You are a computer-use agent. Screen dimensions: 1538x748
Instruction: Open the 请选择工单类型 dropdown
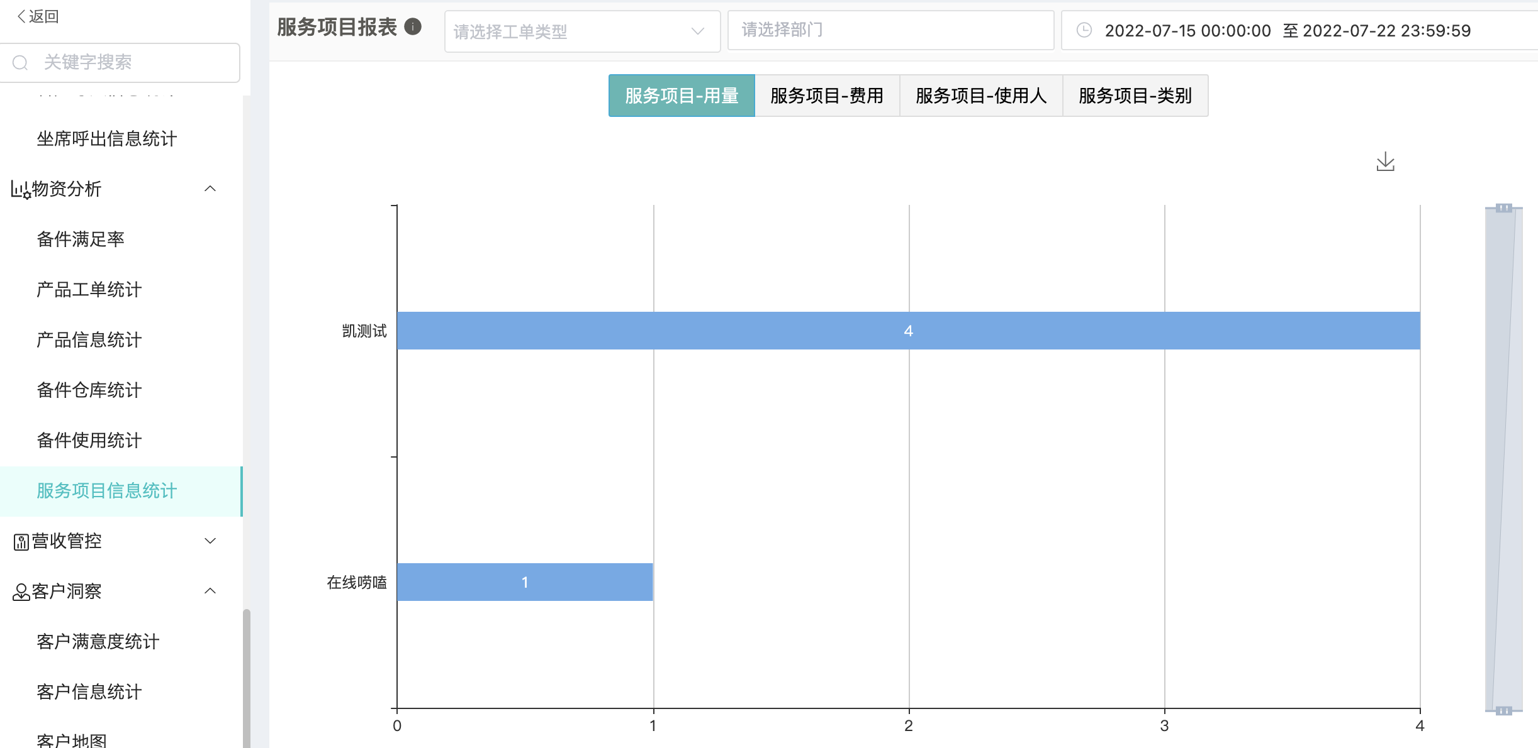[x=582, y=31]
